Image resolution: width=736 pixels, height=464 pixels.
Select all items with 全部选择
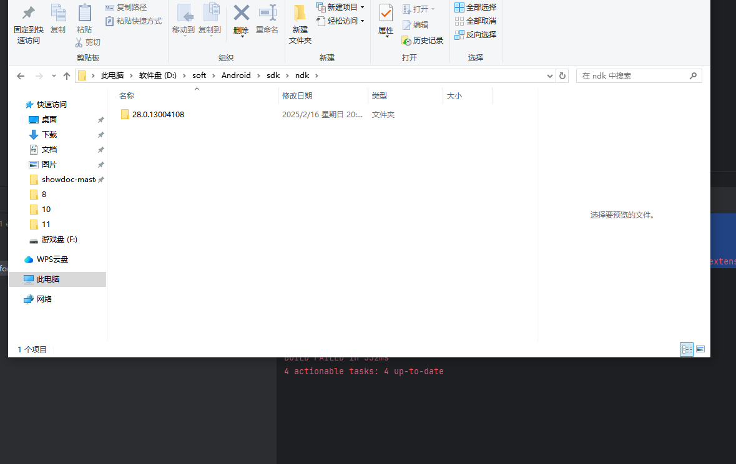(x=475, y=7)
